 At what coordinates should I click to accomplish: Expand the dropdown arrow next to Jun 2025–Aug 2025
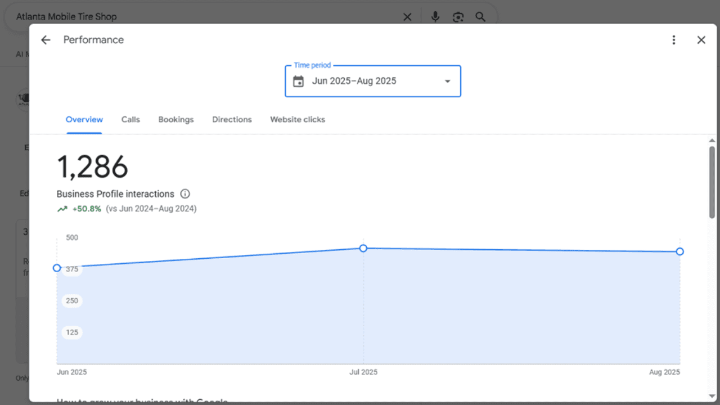(447, 81)
